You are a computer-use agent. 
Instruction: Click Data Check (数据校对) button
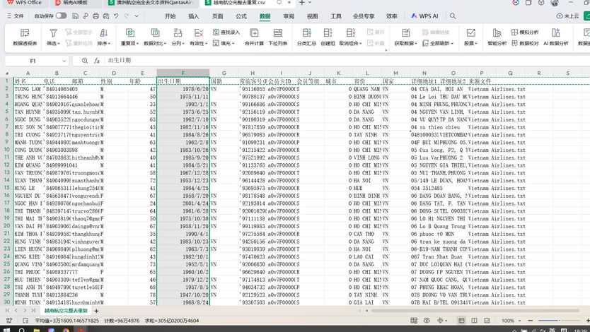(525, 43)
